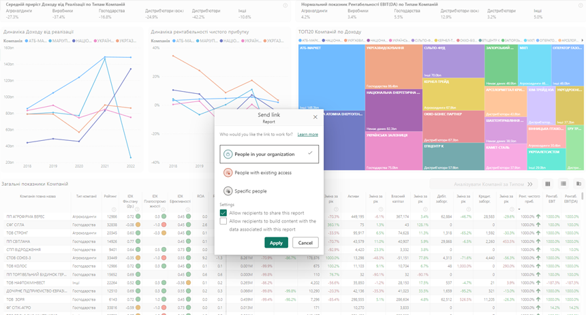Screen dimensions: 586x315
Task: Open the Learn more link
Action: (x=307, y=134)
